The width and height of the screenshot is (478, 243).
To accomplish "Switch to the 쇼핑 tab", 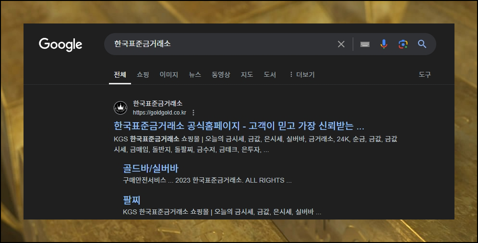I will 143,75.
